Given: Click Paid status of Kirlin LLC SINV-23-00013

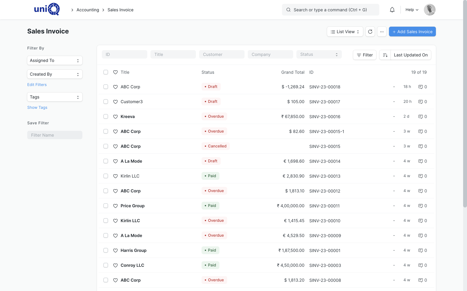Looking at the screenshot, I should (210, 176).
